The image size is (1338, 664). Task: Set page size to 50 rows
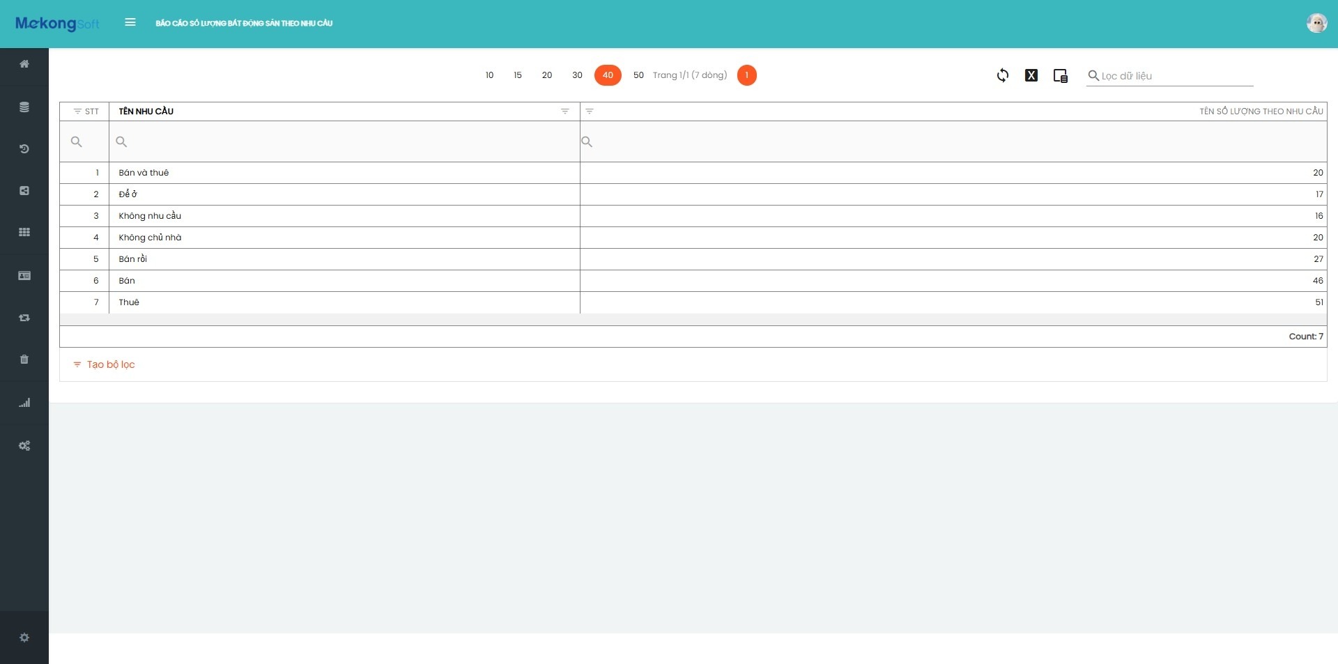638,75
